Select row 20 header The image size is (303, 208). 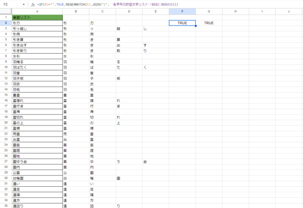5,122
